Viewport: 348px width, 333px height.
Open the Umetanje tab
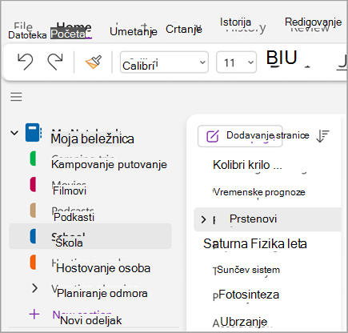pos(134,31)
